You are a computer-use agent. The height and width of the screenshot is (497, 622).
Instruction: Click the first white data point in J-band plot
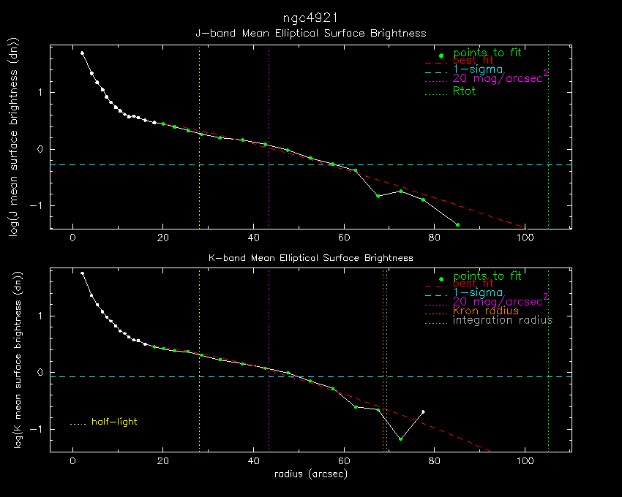pos(82,53)
